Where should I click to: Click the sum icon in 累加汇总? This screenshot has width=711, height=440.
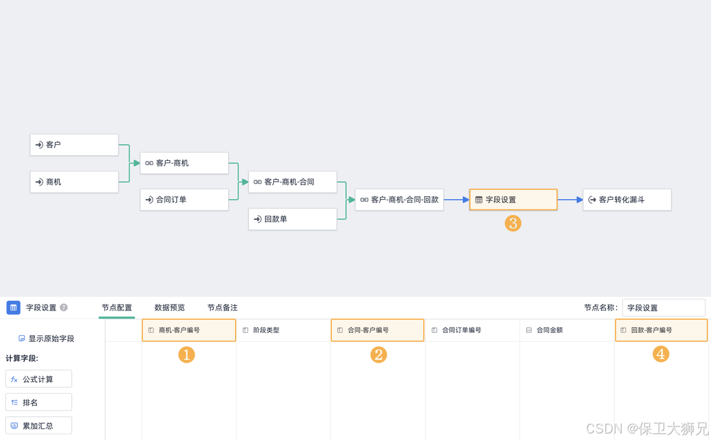coord(14,425)
